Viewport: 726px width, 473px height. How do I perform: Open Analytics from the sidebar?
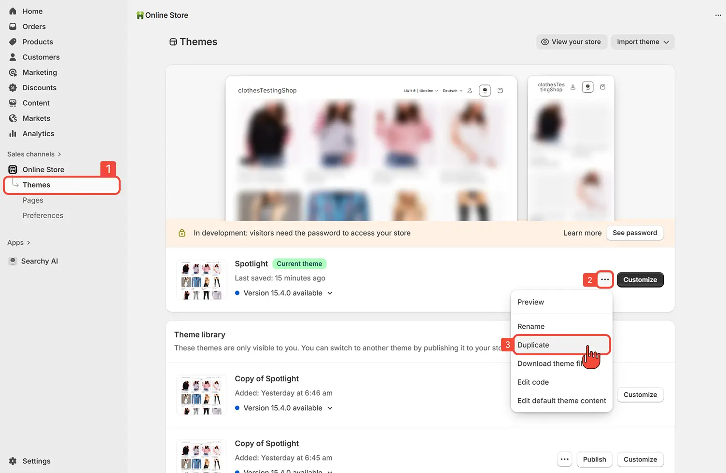pyautogui.click(x=13, y=133)
